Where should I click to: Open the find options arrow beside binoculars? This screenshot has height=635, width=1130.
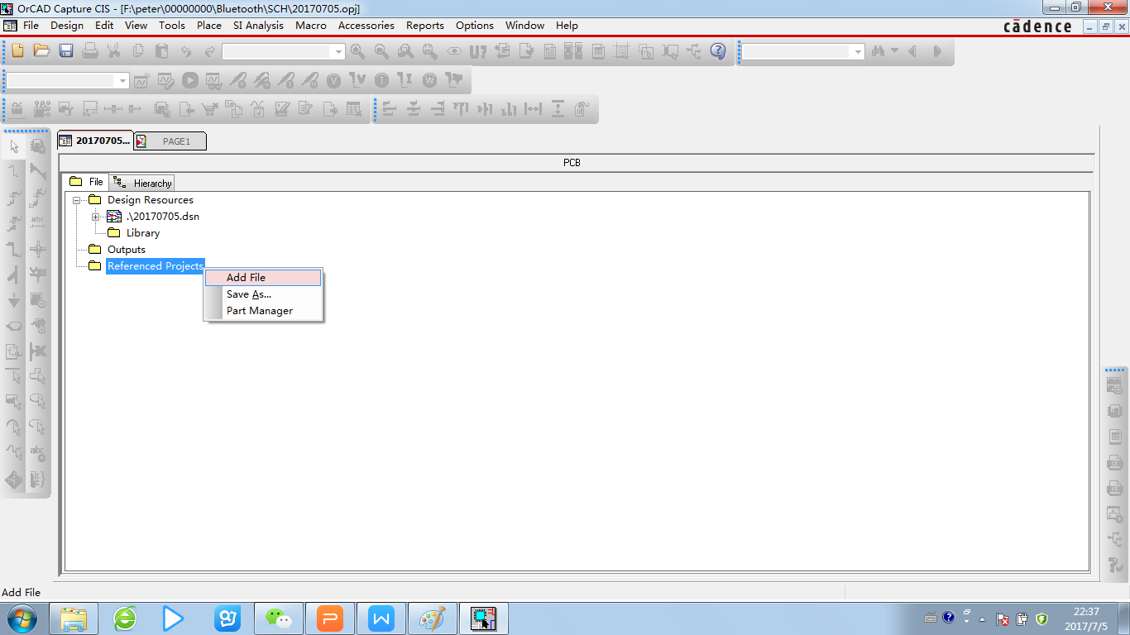point(894,51)
